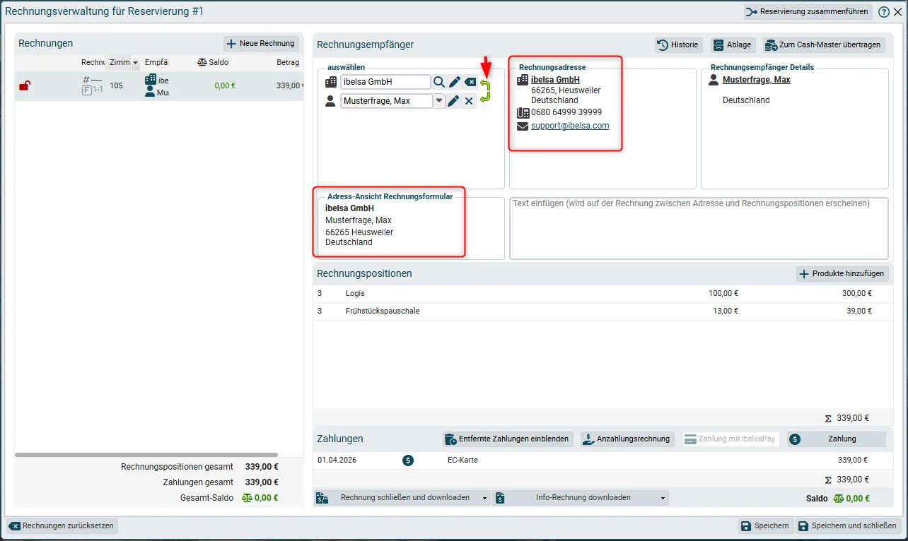Search for a company next to ibelsa GmbH
This screenshot has height=541, width=908.
pyautogui.click(x=439, y=82)
